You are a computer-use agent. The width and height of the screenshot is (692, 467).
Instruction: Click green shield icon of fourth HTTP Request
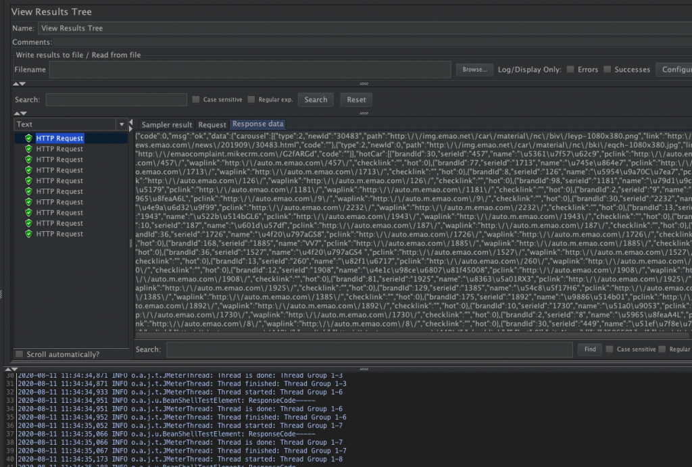point(28,170)
